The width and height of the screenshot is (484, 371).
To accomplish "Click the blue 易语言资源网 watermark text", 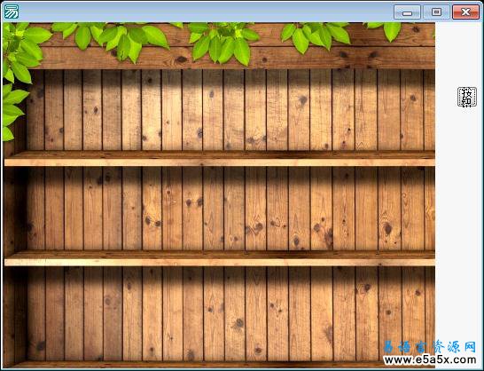I will pyautogui.click(x=430, y=347).
